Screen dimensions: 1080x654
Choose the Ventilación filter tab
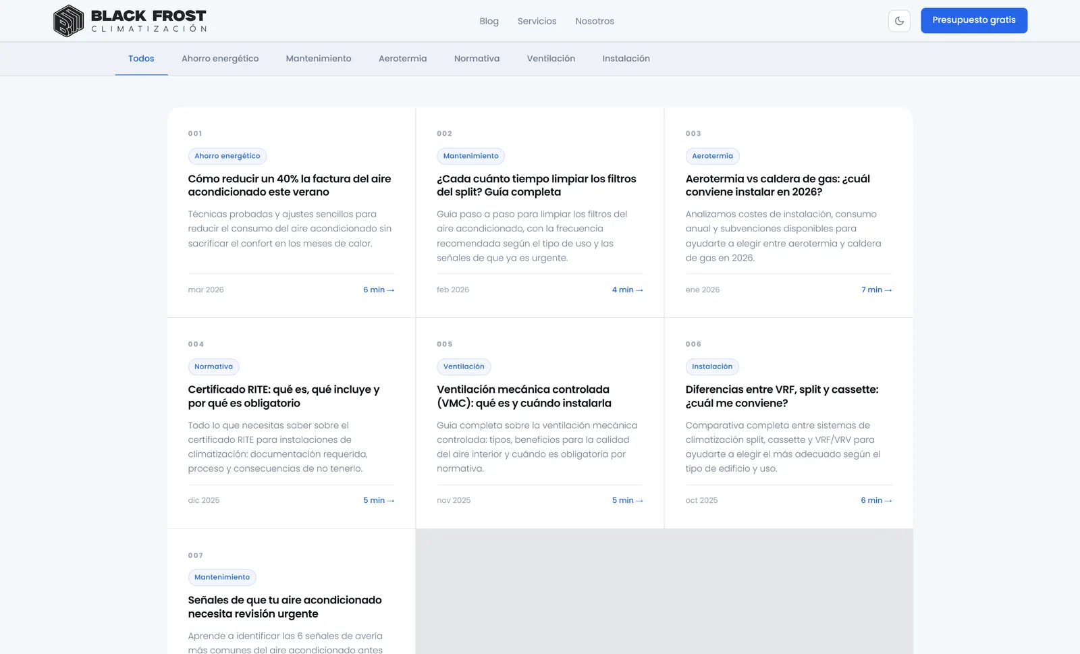(551, 59)
